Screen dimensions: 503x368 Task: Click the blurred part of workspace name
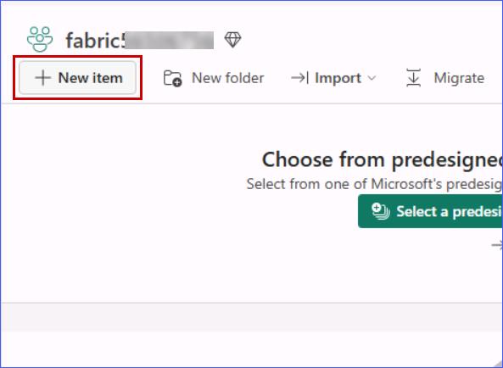(x=169, y=41)
